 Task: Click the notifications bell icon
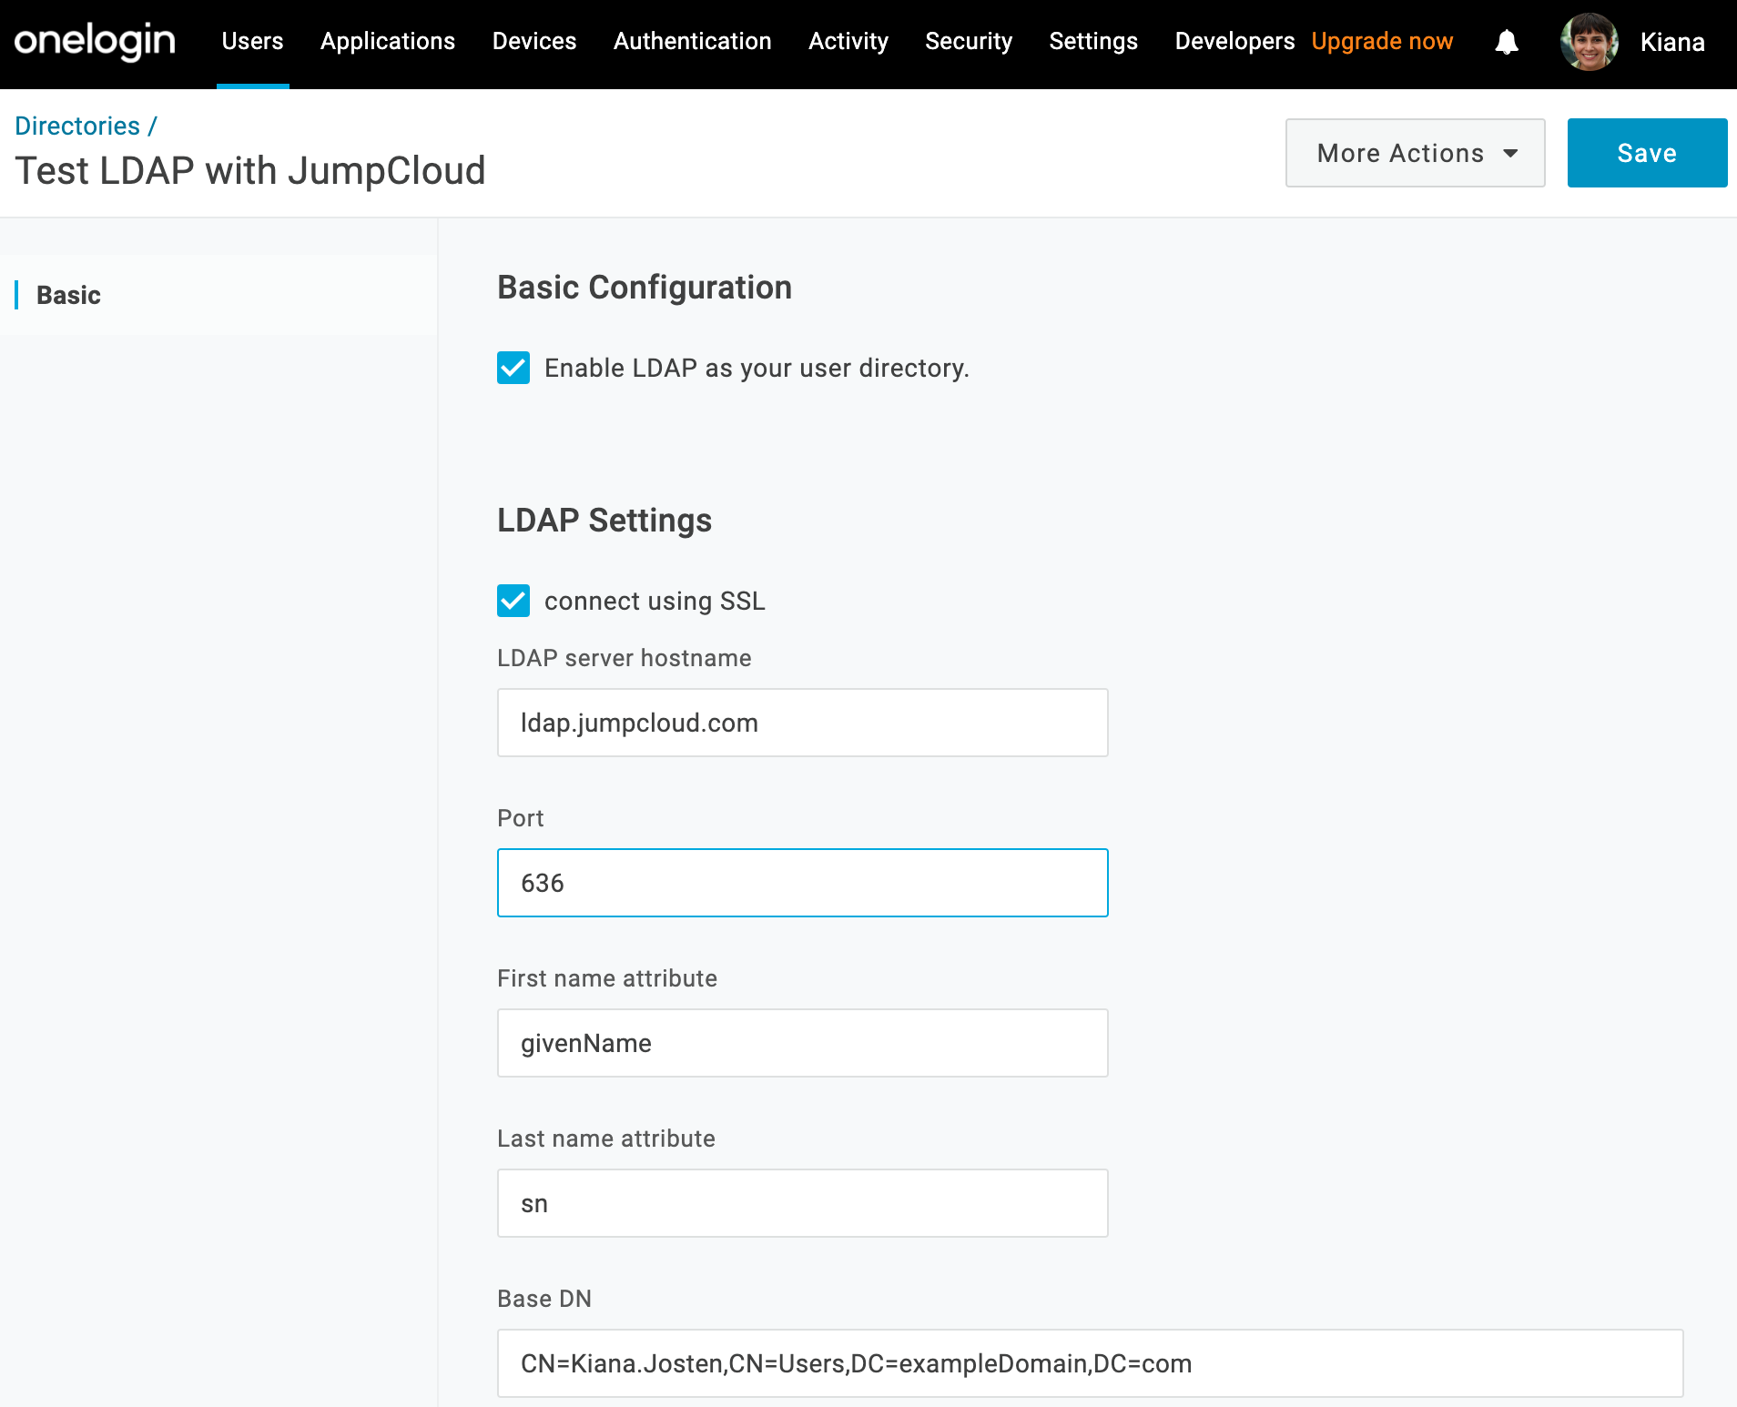coord(1507,42)
